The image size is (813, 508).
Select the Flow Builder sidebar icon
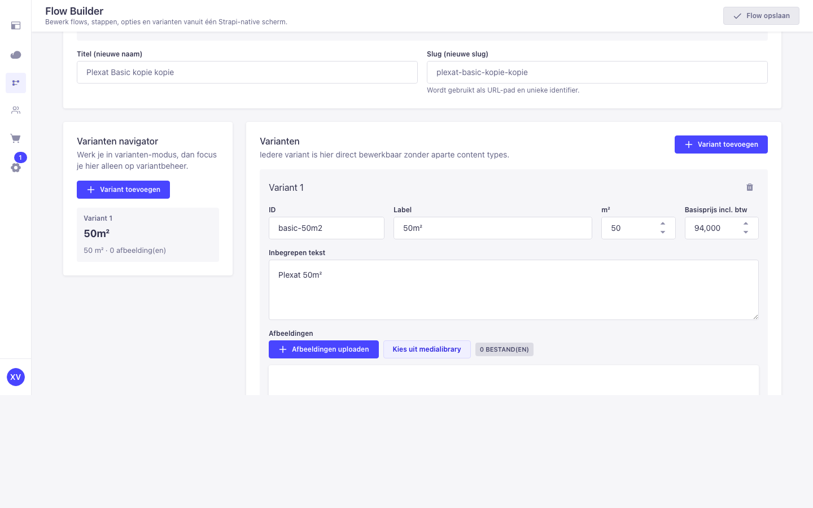[x=16, y=83]
